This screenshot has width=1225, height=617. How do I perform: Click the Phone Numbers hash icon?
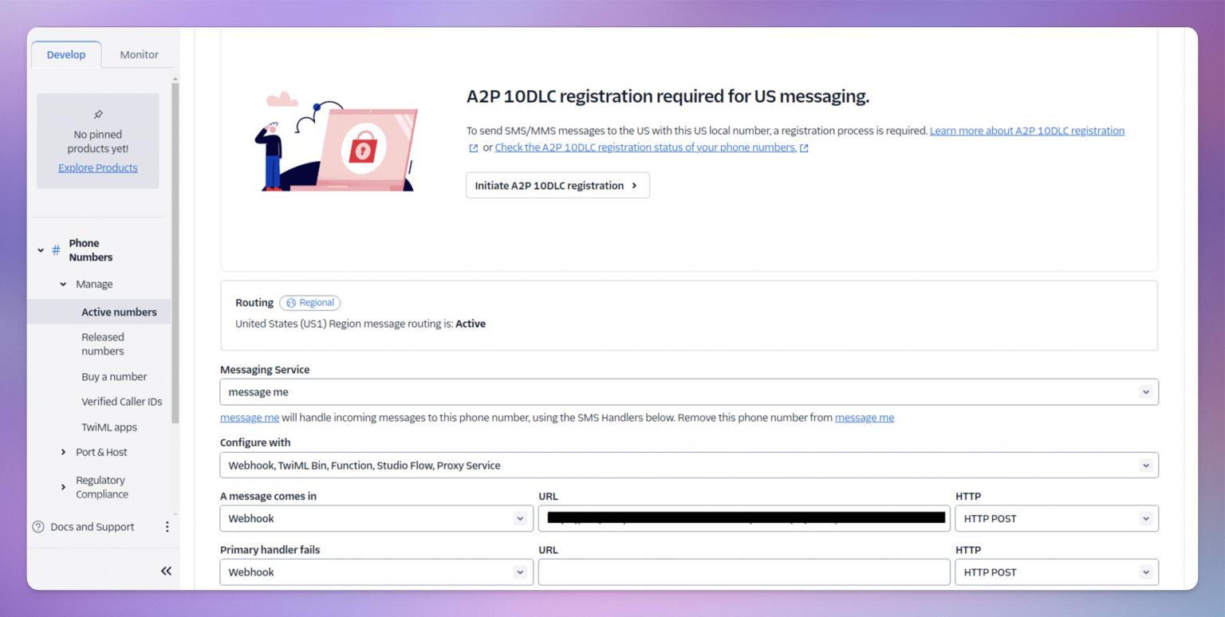(55, 250)
